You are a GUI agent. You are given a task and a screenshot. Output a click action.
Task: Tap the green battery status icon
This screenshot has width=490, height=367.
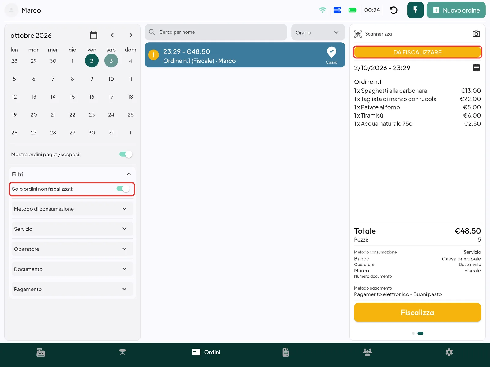point(352,10)
